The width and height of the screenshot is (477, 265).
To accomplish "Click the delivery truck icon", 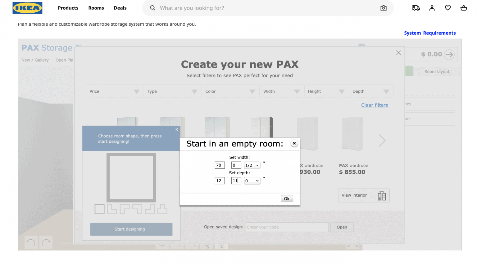I will (x=416, y=8).
